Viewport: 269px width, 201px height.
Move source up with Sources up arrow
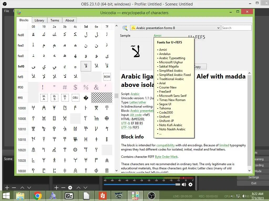[x=78, y=188]
